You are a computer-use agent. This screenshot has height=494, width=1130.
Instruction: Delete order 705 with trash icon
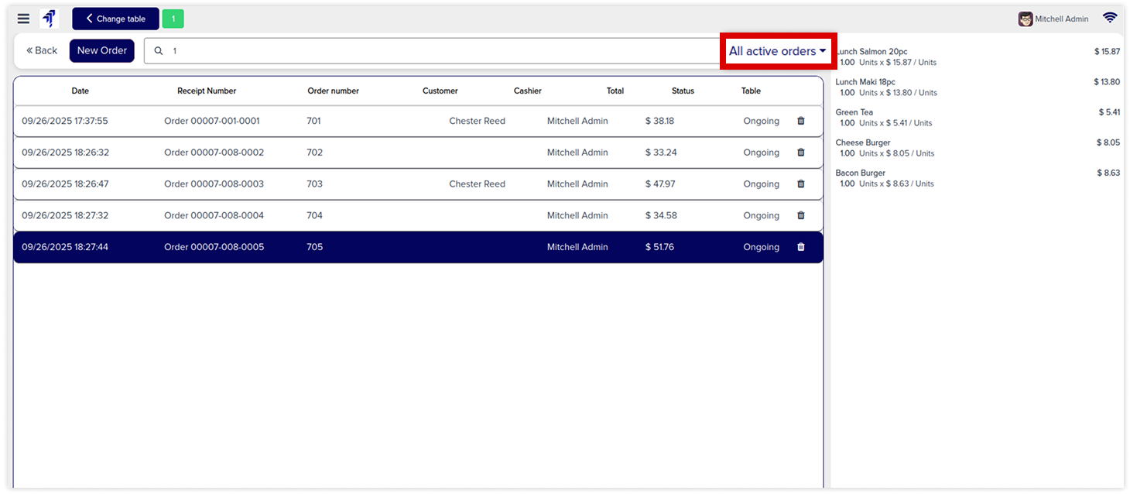tap(800, 247)
